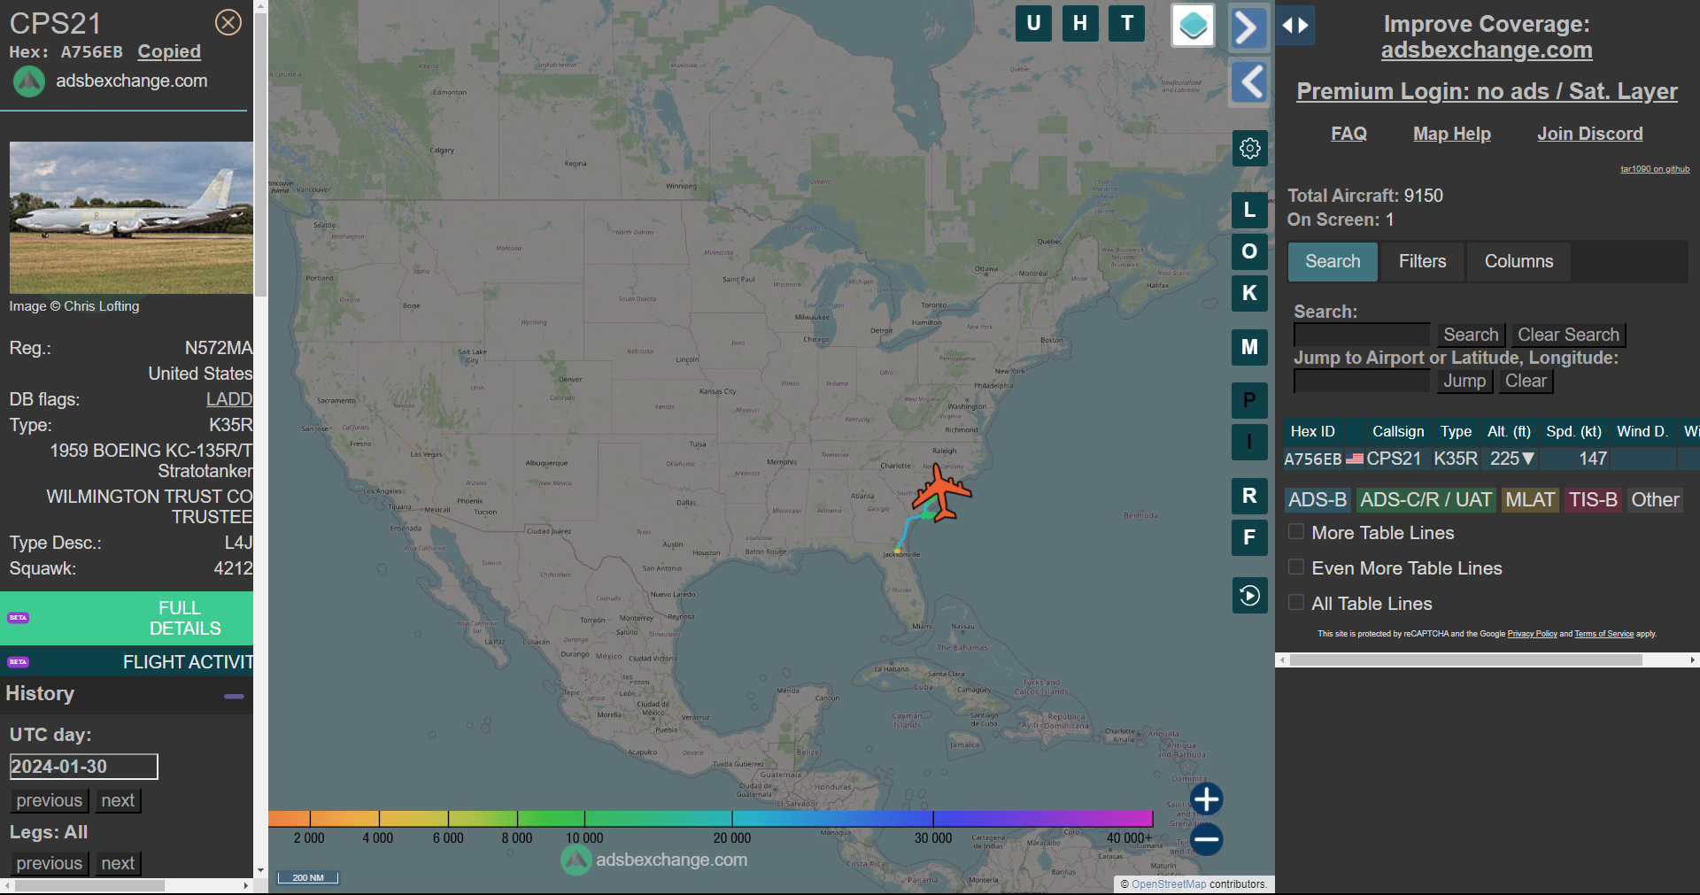Open the settings gear on map

tap(1250, 148)
